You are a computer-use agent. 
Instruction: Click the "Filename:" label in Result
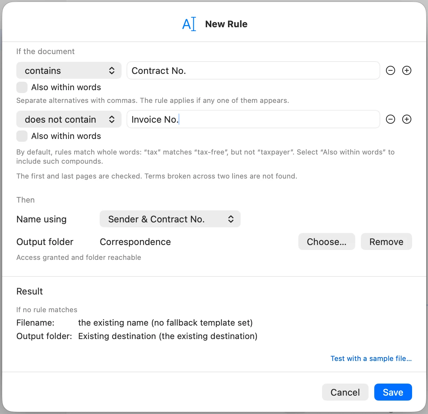[x=35, y=323]
